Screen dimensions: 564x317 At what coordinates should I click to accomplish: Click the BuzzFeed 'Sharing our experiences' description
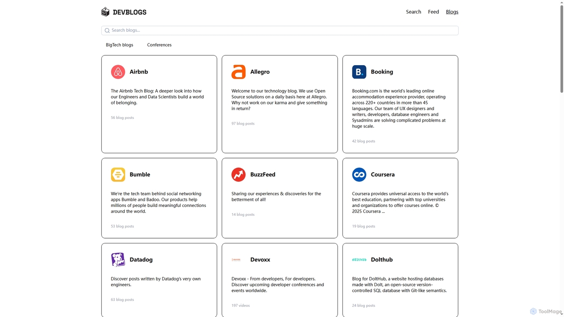(x=276, y=197)
